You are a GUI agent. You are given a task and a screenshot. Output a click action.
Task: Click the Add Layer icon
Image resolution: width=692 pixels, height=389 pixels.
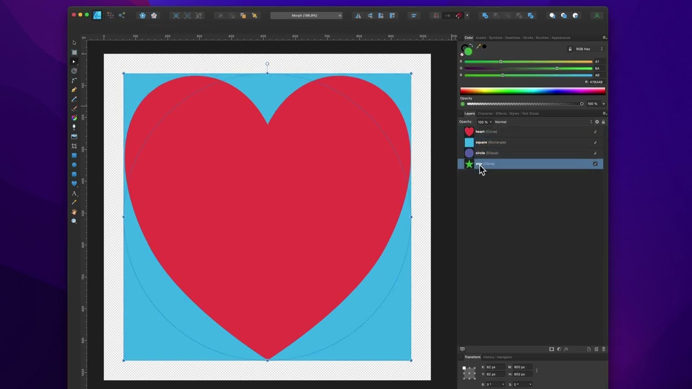(x=589, y=349)
